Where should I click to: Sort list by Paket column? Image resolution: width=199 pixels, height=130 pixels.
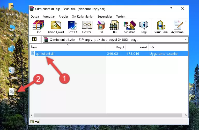pos(137,47)
